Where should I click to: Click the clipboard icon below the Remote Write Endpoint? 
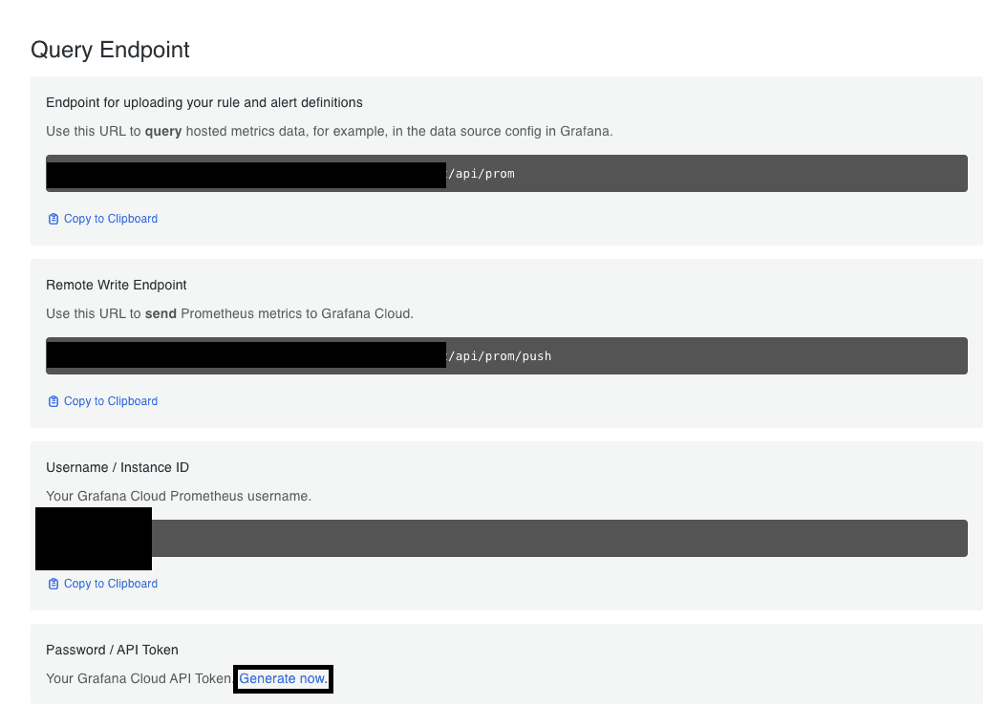point(54,400)
